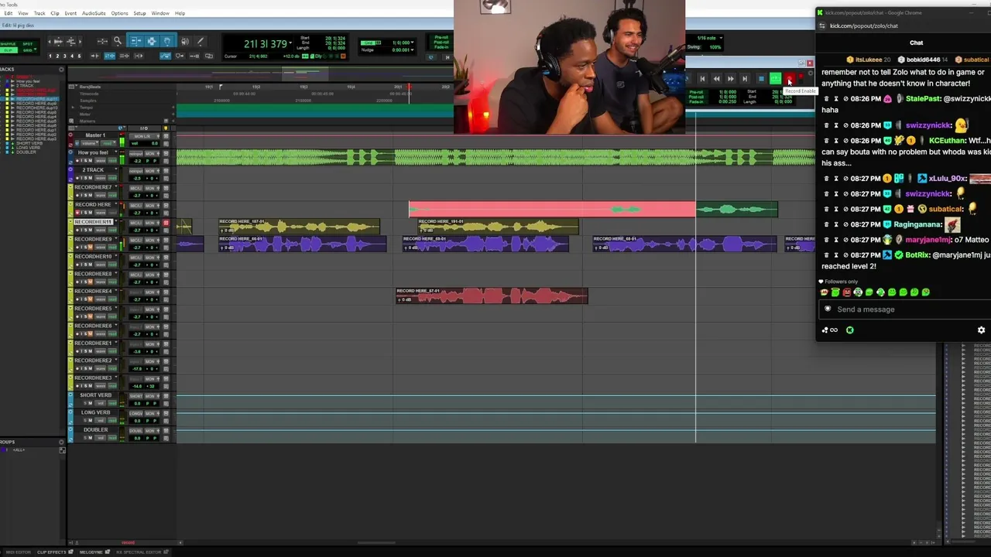Click the red Record transport button
Screen dimensions: 991x557
point(790,79)
